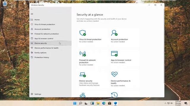This screenshot has height=106, width=190.
Task: Click the window icon for App & browser control in the sidebar
Action: click(32, 39)
